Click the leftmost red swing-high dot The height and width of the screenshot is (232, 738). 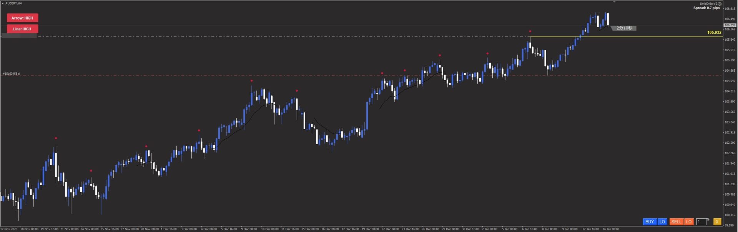click(56, 138)
